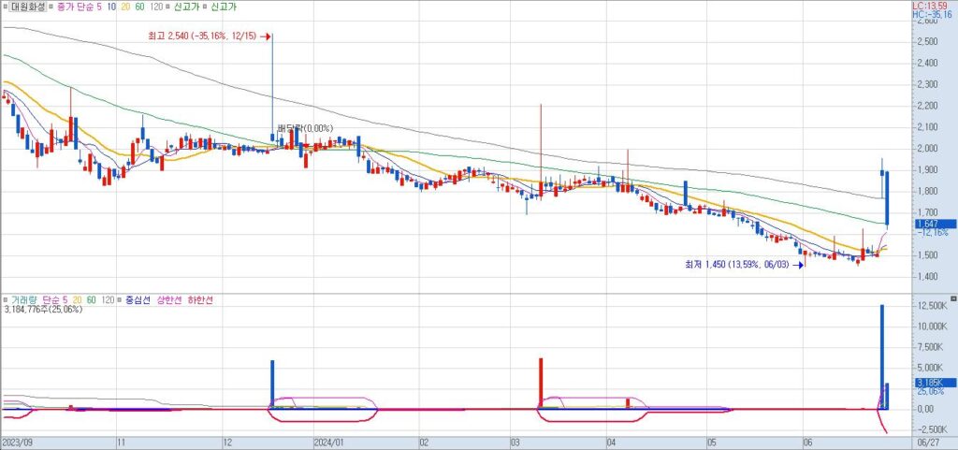Toggle the price 120-day moving average label
Image resolution: width=958 pixels, height=450 pixels.
156,7
